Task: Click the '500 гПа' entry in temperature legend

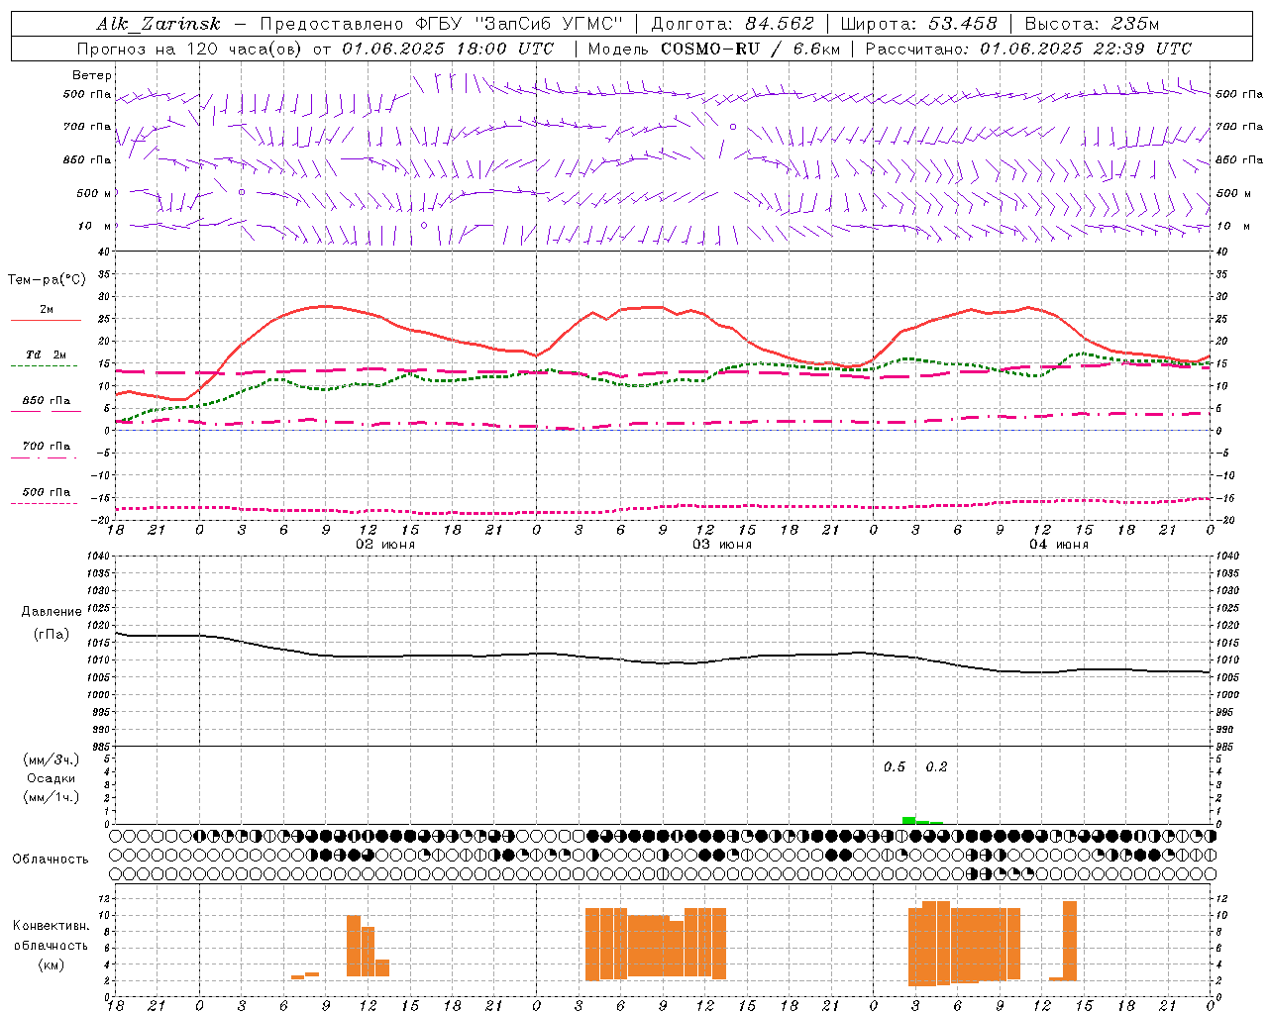Action: click(47, 492)
